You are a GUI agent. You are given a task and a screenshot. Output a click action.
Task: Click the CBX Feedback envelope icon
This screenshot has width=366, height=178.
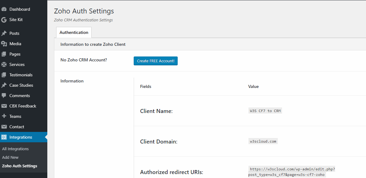coord(4,106)
